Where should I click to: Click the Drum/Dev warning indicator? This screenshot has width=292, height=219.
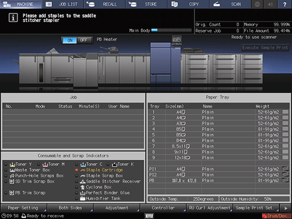click(x=276, y=216)
